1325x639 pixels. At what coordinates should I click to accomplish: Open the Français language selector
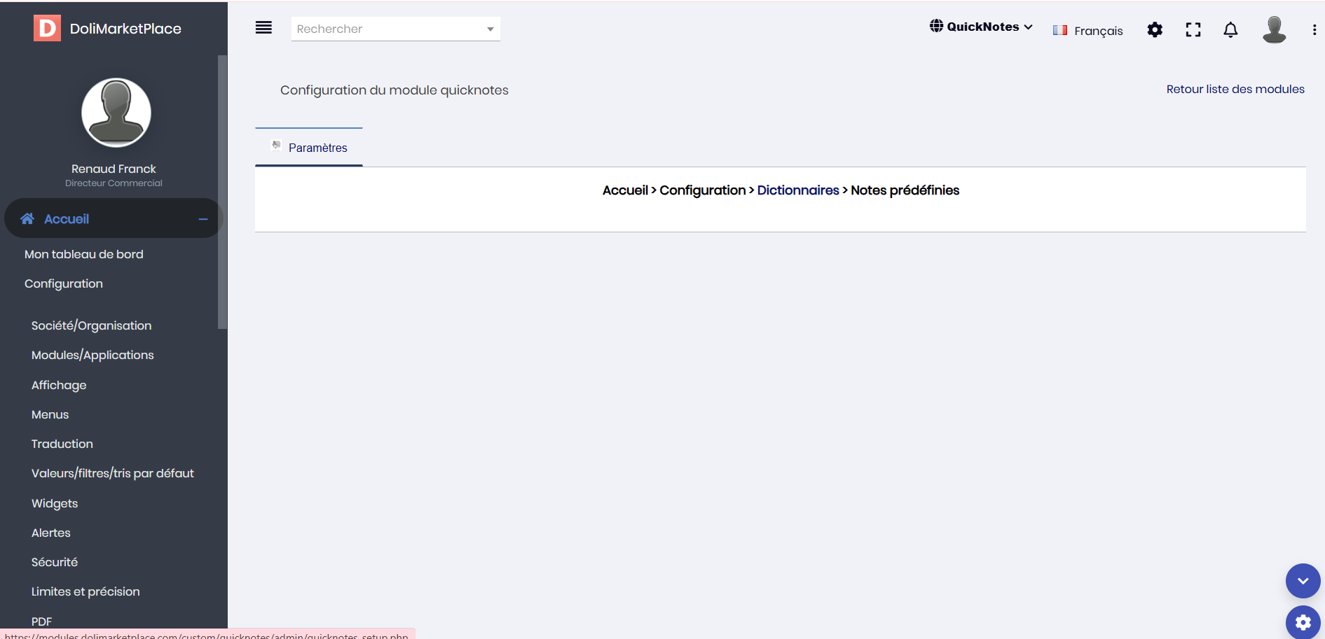click(1088, 30)
